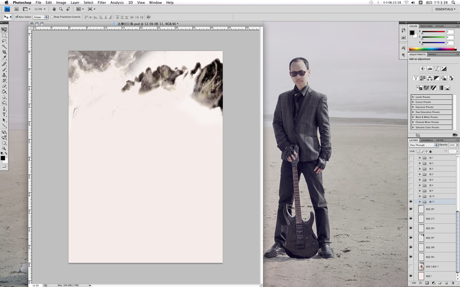Screen dimensions: 460x287
Task: Select the Magic Wand tool
Action: pos(4,46)
